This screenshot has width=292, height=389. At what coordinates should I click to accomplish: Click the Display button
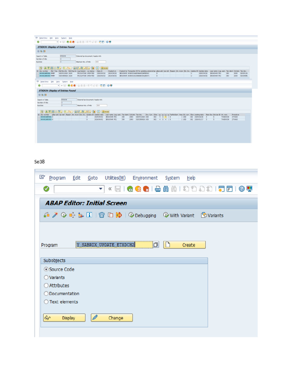tap(64, 318)
